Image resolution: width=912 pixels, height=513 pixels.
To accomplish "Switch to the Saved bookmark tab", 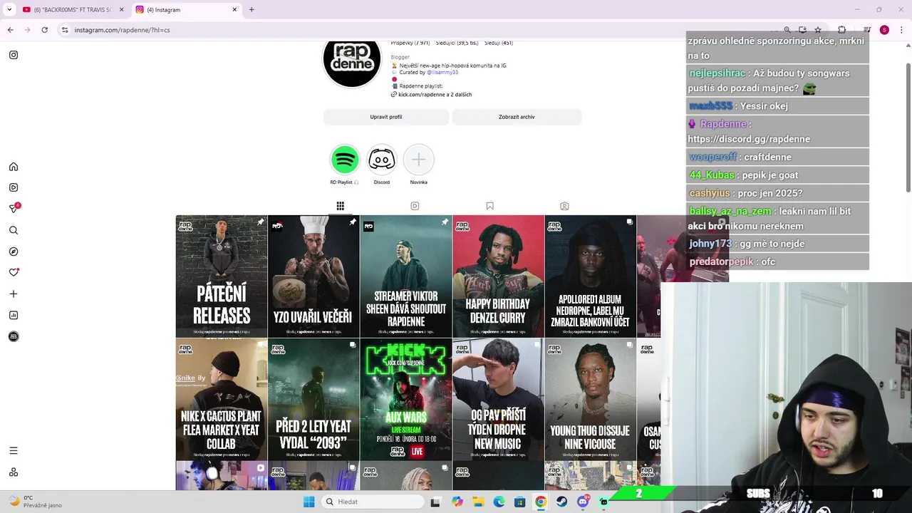I will 489,206.
